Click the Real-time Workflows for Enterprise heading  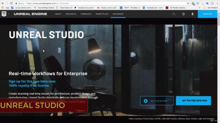48,73
